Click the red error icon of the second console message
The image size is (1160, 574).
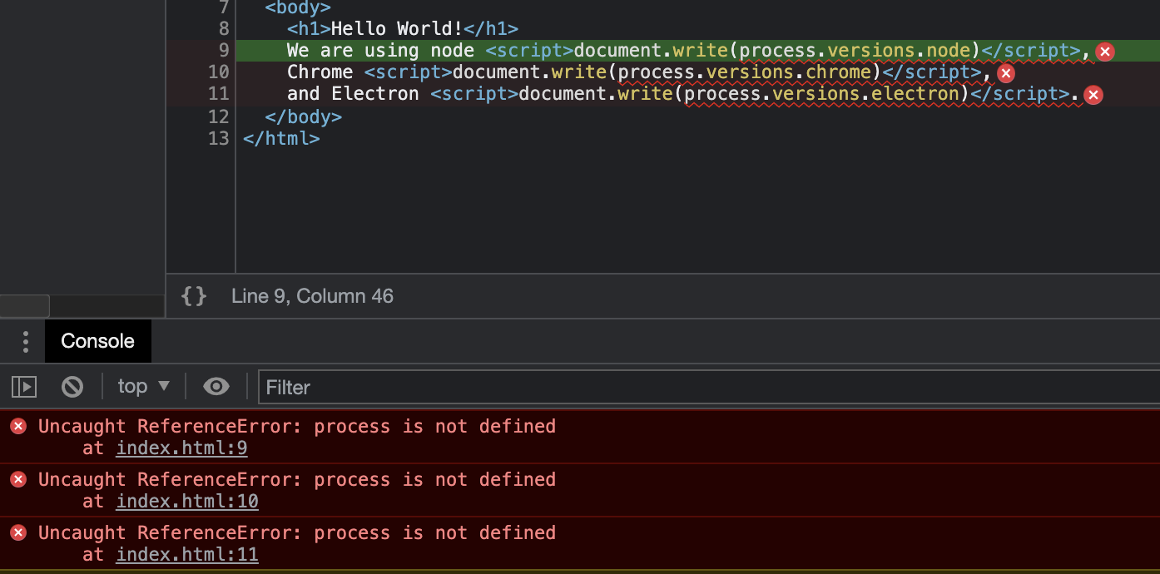18,480
